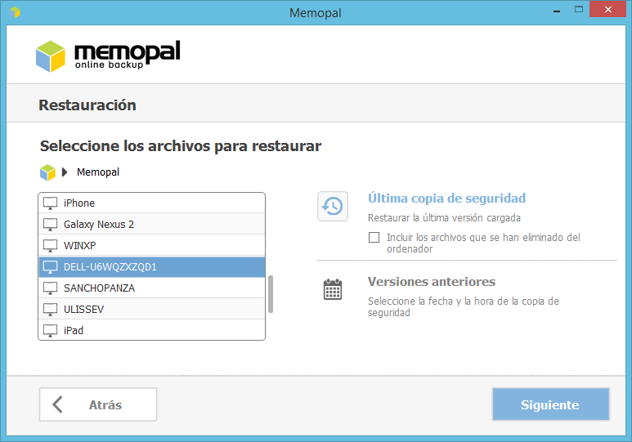
Task: Select iPhone in the device list
Action: (x=152, y=203)
